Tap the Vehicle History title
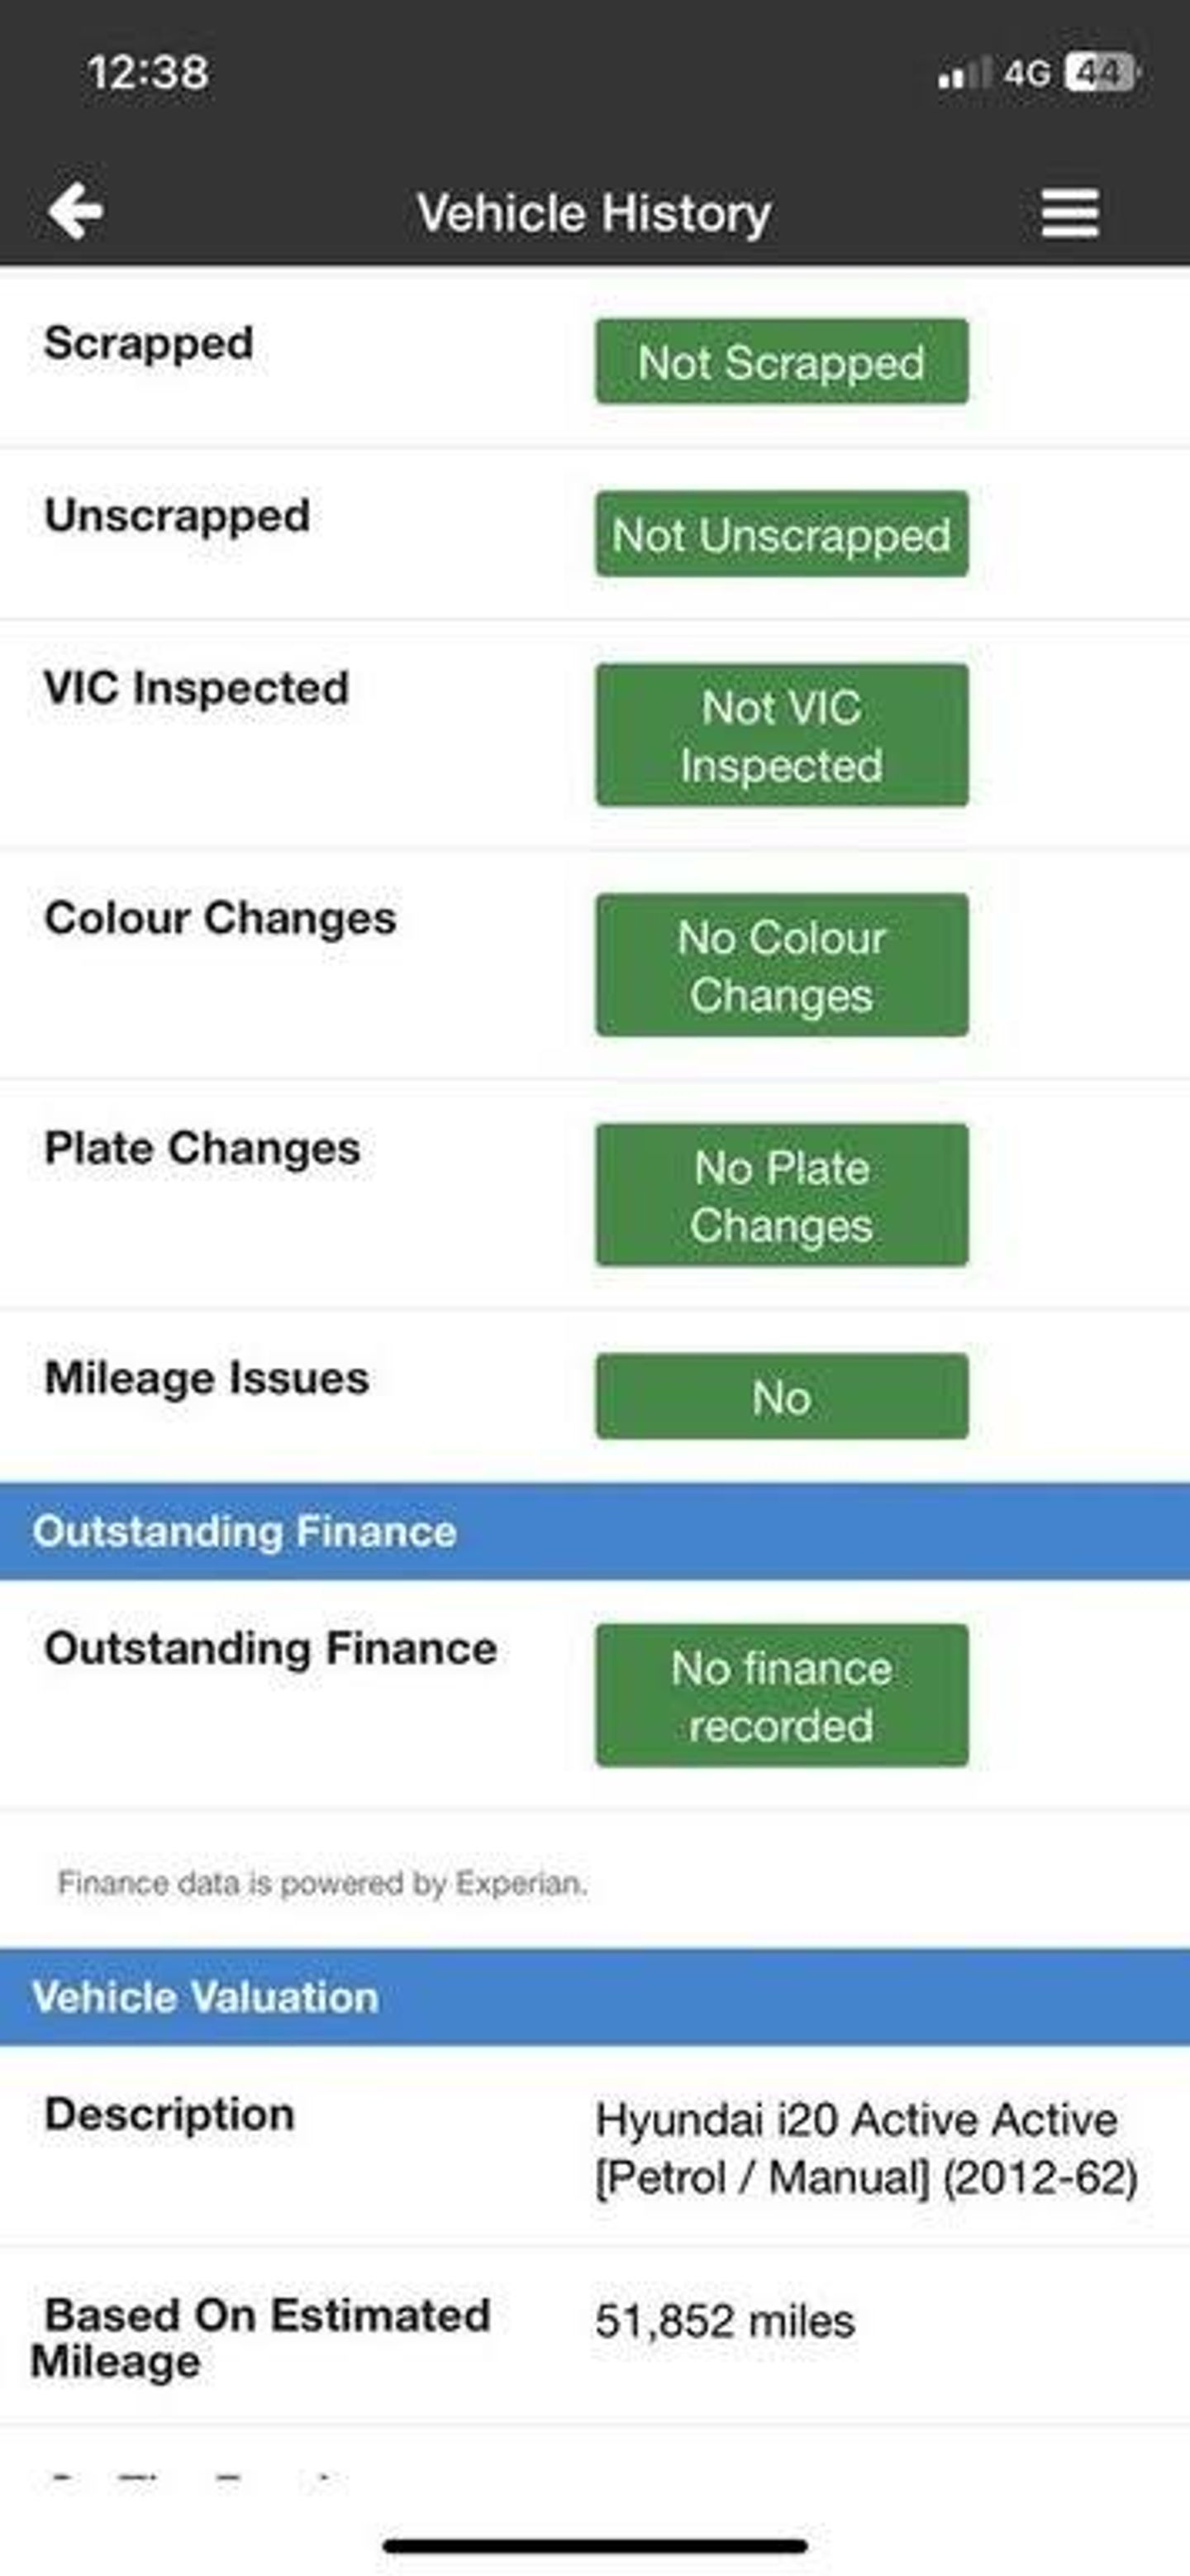The image size is (1190, 2576). (594, 213)
